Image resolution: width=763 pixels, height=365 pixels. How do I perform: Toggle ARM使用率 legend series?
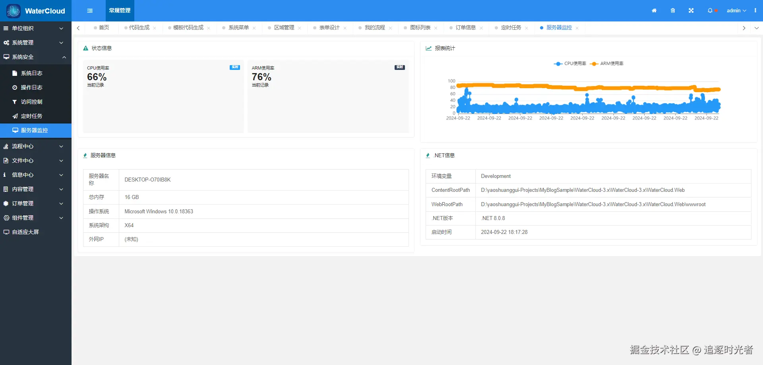606,64
